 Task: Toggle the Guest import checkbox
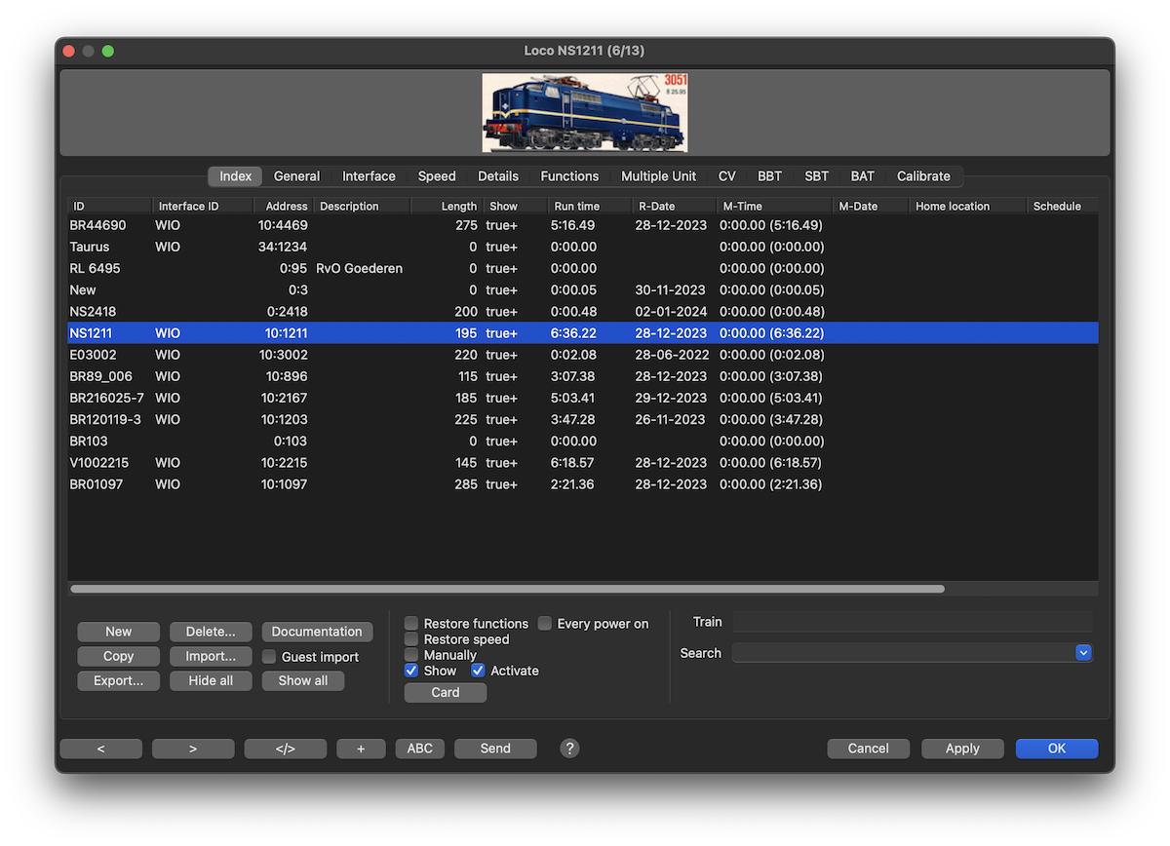[x=269, y=657]
